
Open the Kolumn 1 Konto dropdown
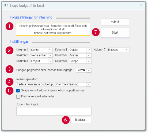click(x=42, y=50)
